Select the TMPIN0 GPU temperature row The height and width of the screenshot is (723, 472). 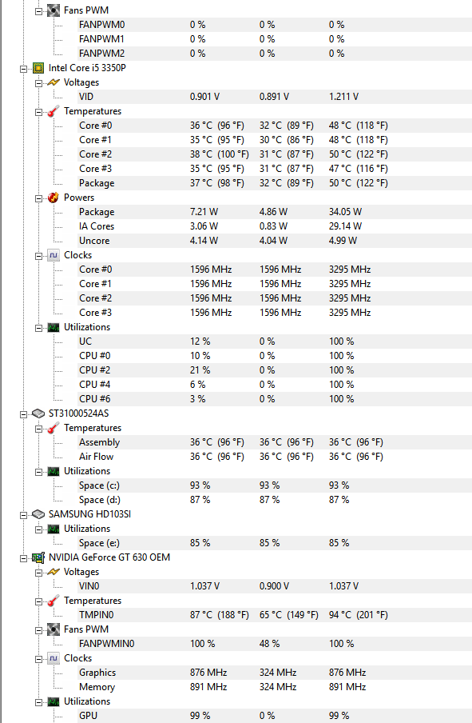point(275,615)
